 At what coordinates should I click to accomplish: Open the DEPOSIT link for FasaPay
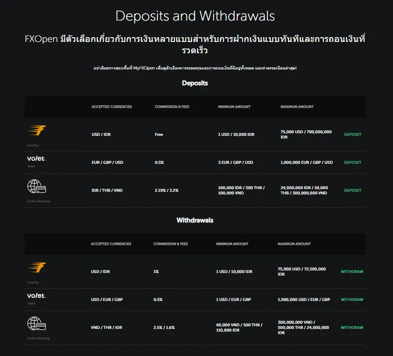(353, 135)
